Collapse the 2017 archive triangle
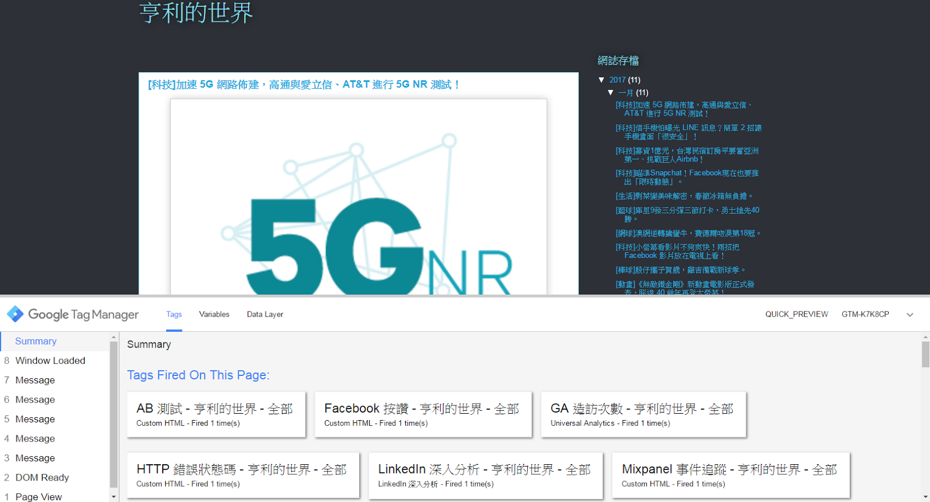Screen dimensions: 930x502 pyautogui.click(x=602, y=80)
